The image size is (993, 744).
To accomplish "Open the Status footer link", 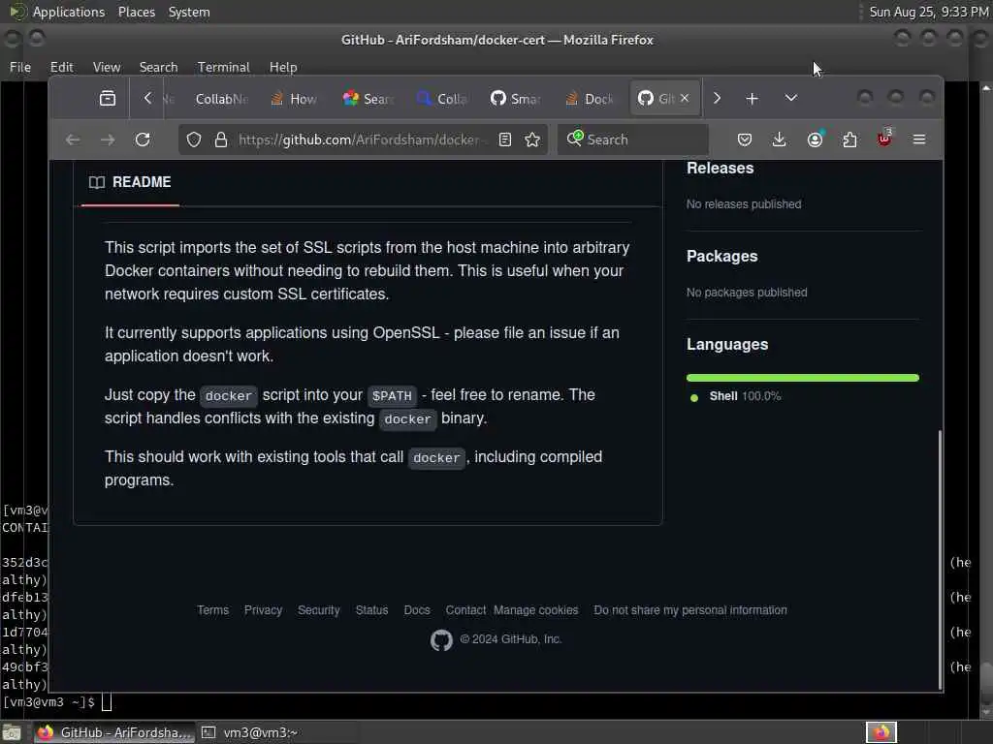I will [371, 610].
